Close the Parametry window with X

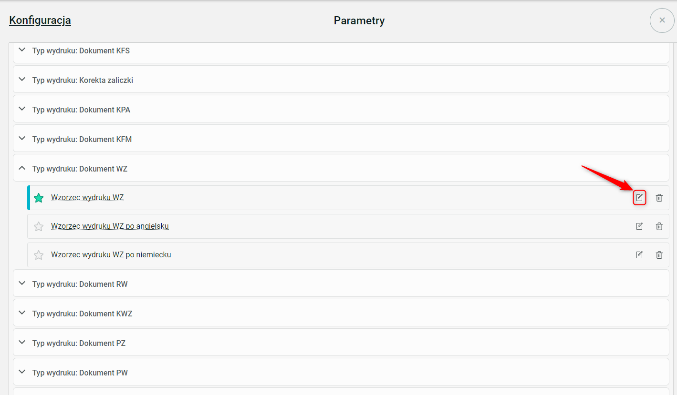pyautogui.click(x=662, y=20)
